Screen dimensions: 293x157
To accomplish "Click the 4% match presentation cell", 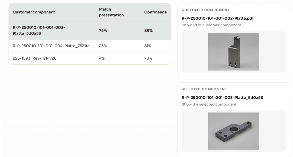I will click(x=102, y=58).
